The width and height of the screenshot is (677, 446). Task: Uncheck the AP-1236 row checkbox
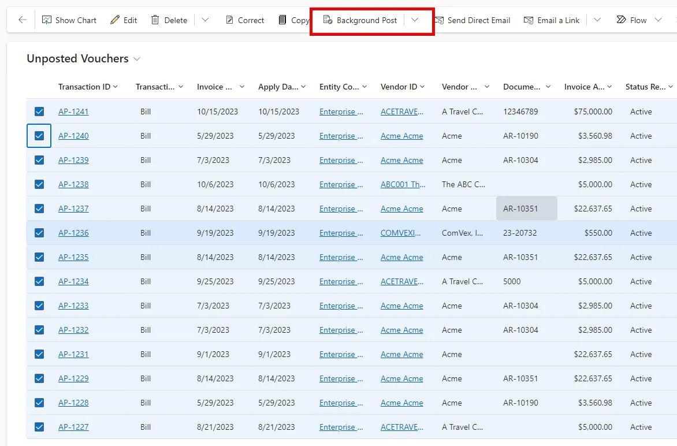pyautogui.click(x=39, y=233)
